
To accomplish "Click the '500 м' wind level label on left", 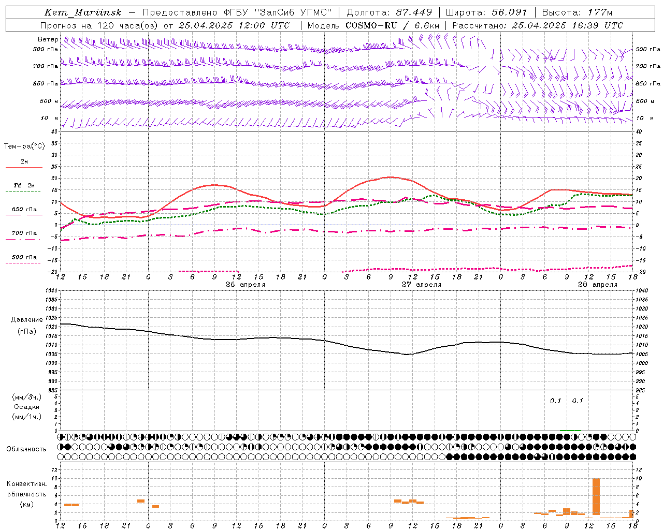I will click(x=49, y=101).
